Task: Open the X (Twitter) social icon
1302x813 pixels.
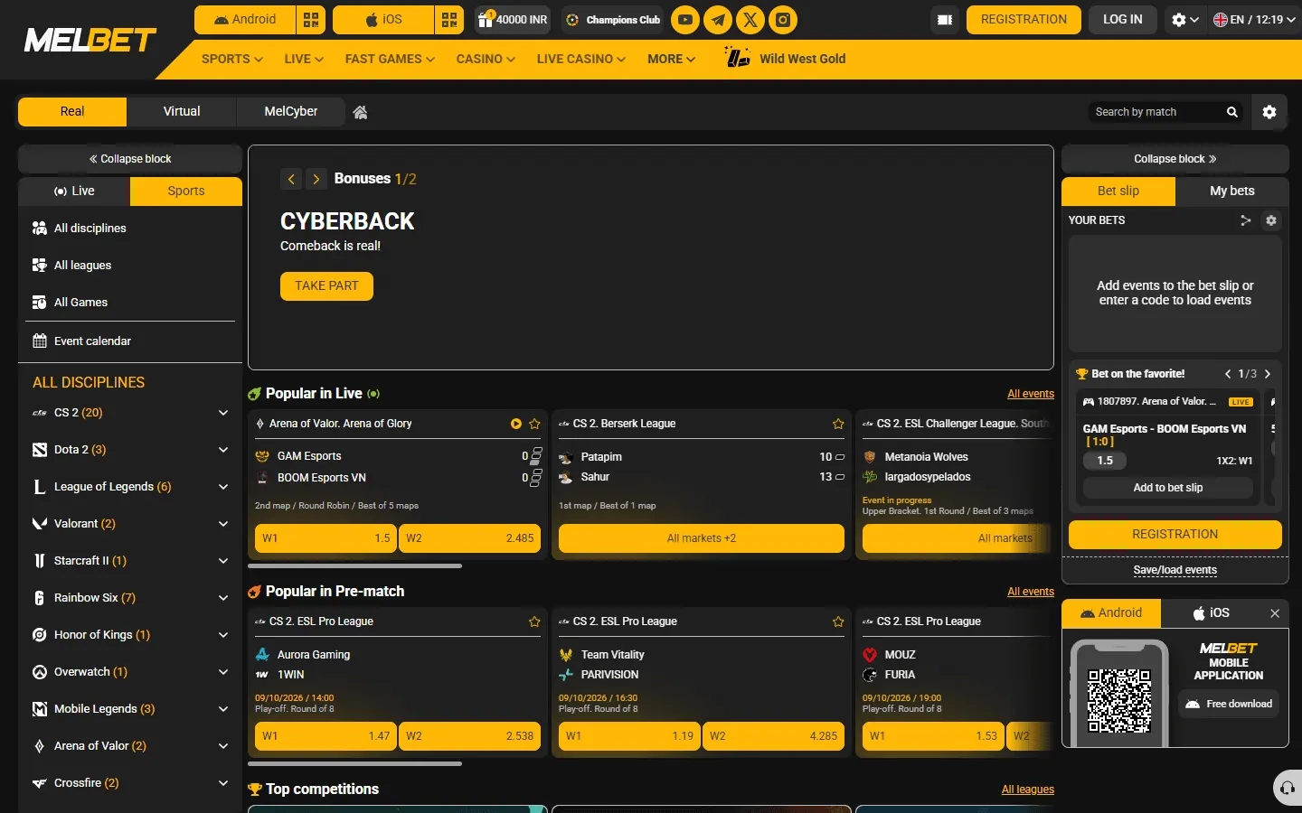Action: tap(750, 20)
